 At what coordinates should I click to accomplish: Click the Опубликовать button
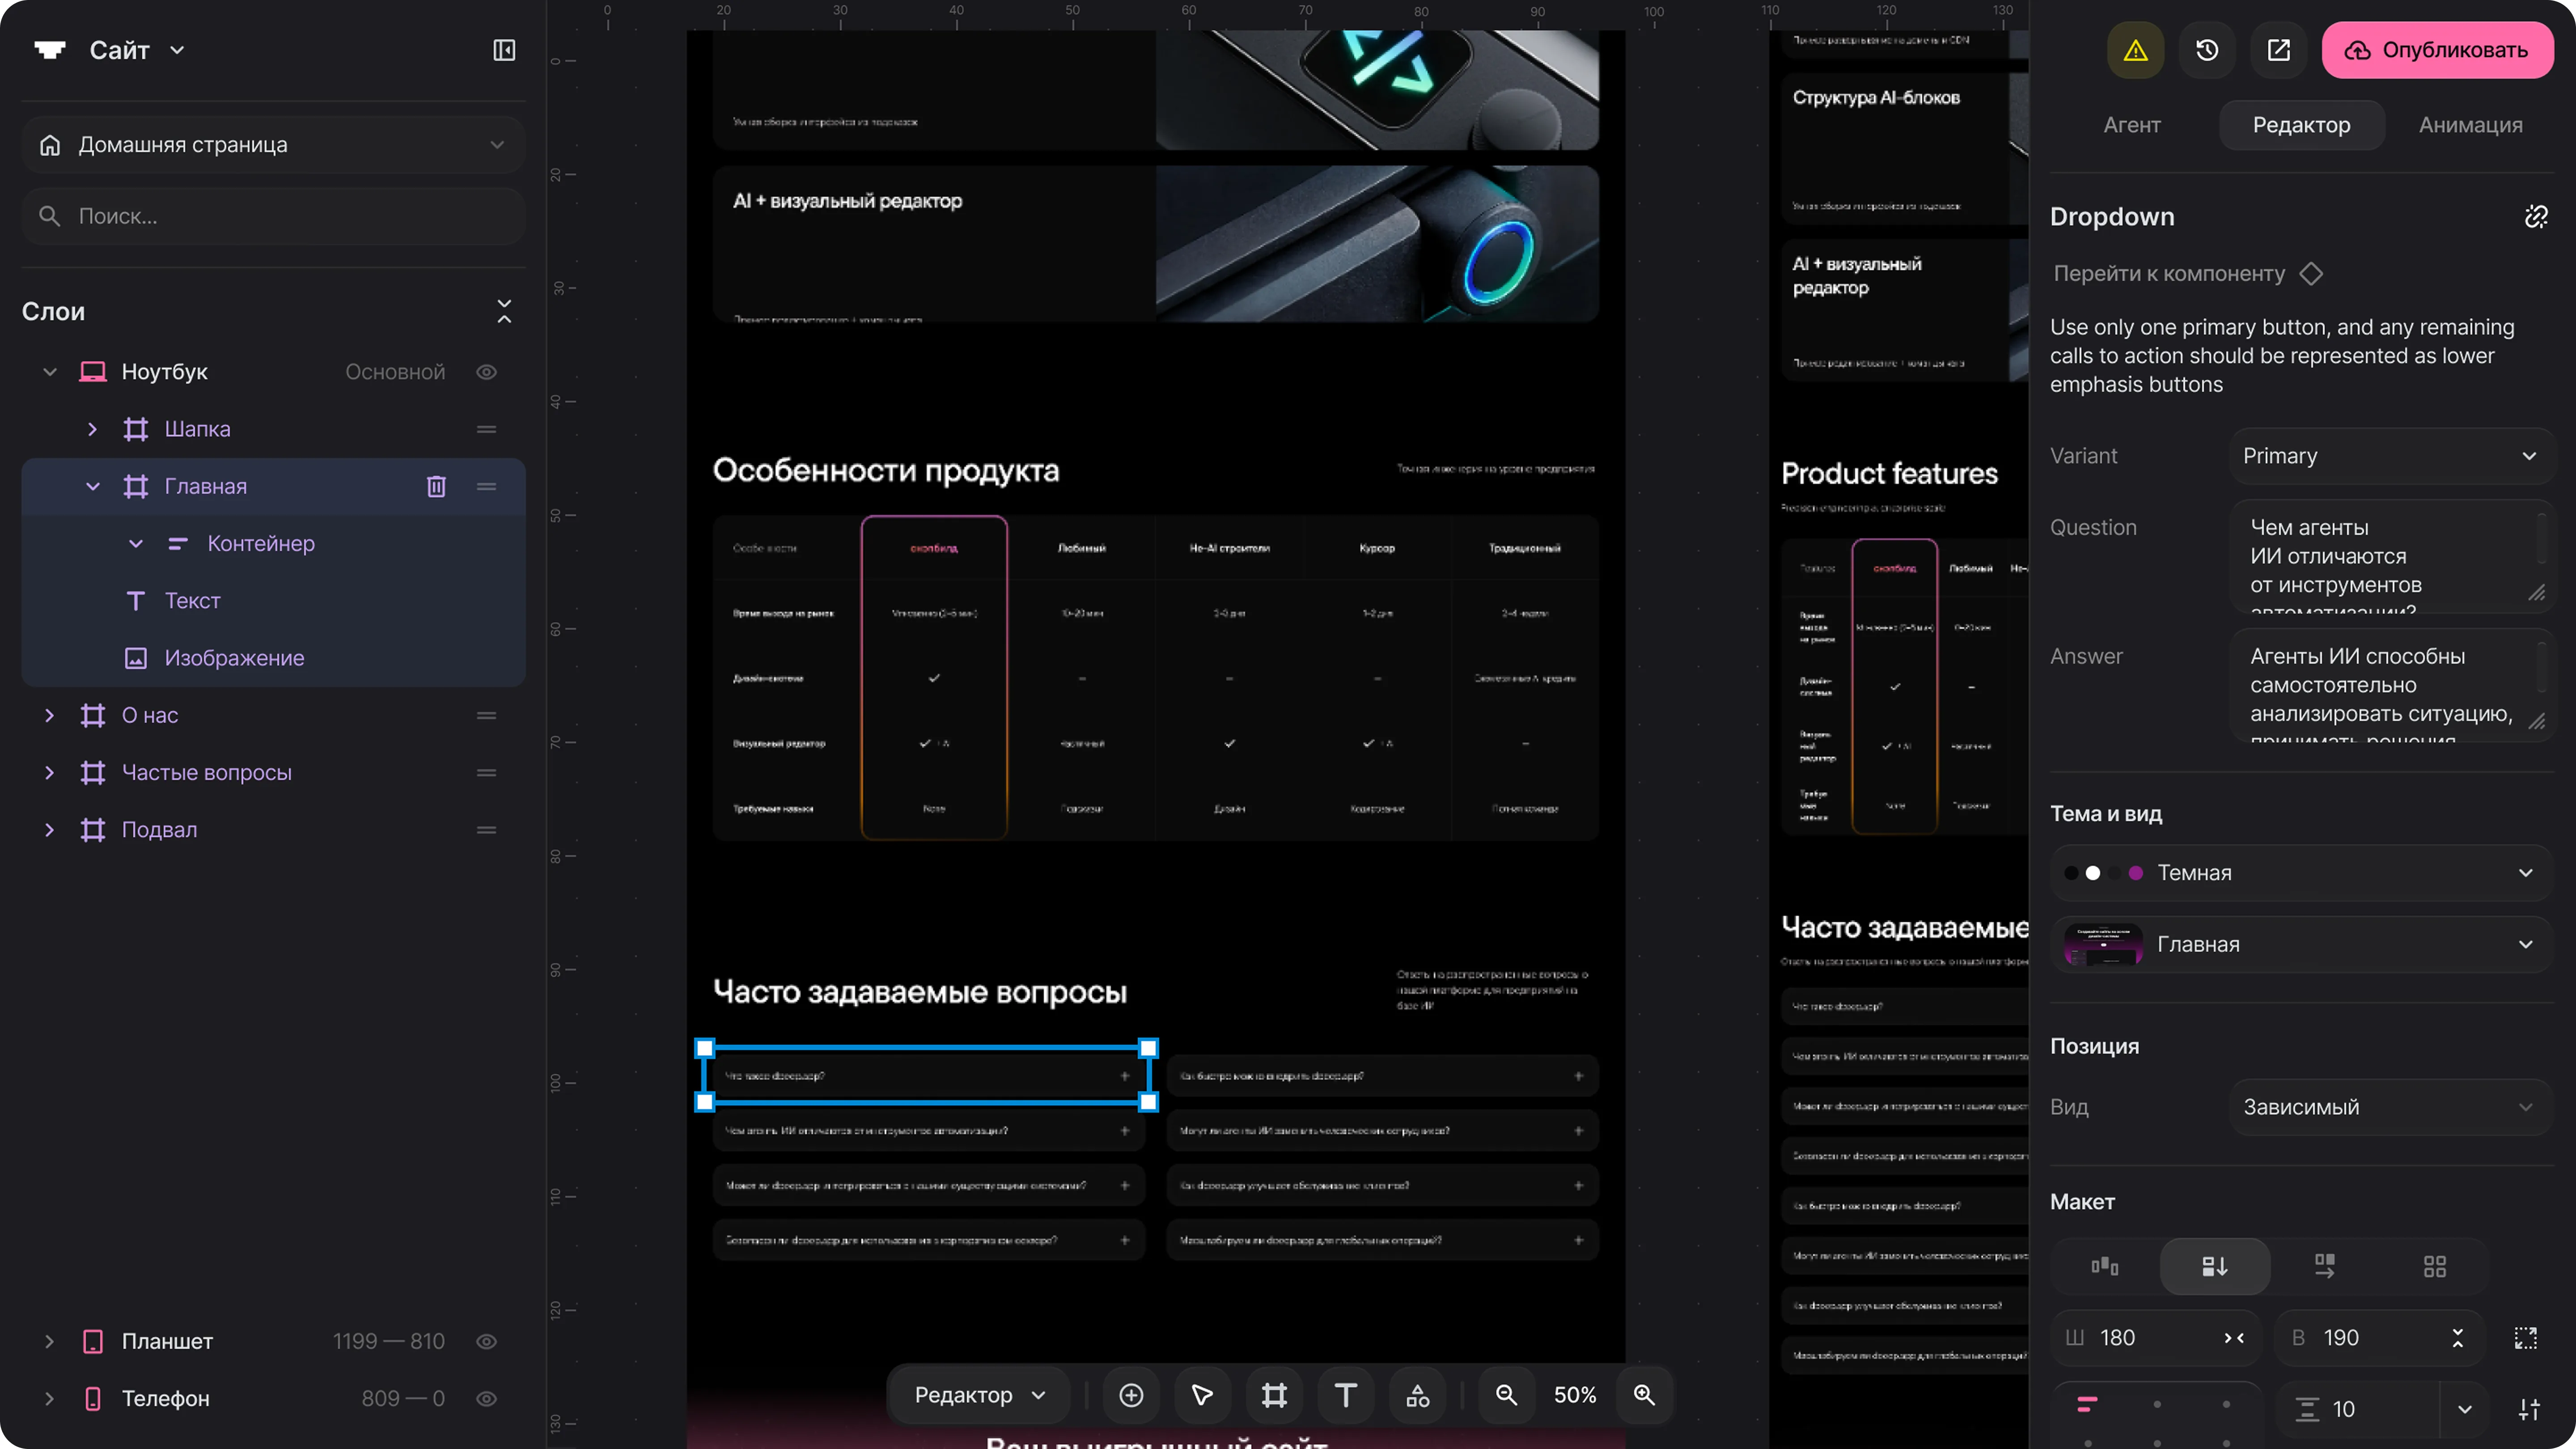pos(2437,50)
